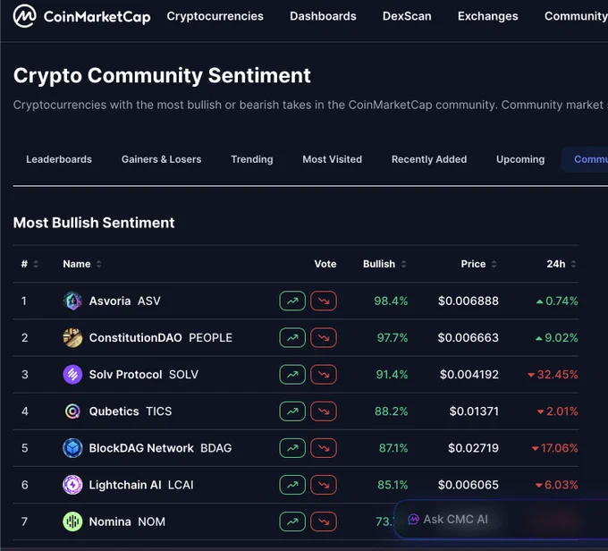
Task: Click the ConstitutionDAO coin logo
Action: (x=72, y=337)
